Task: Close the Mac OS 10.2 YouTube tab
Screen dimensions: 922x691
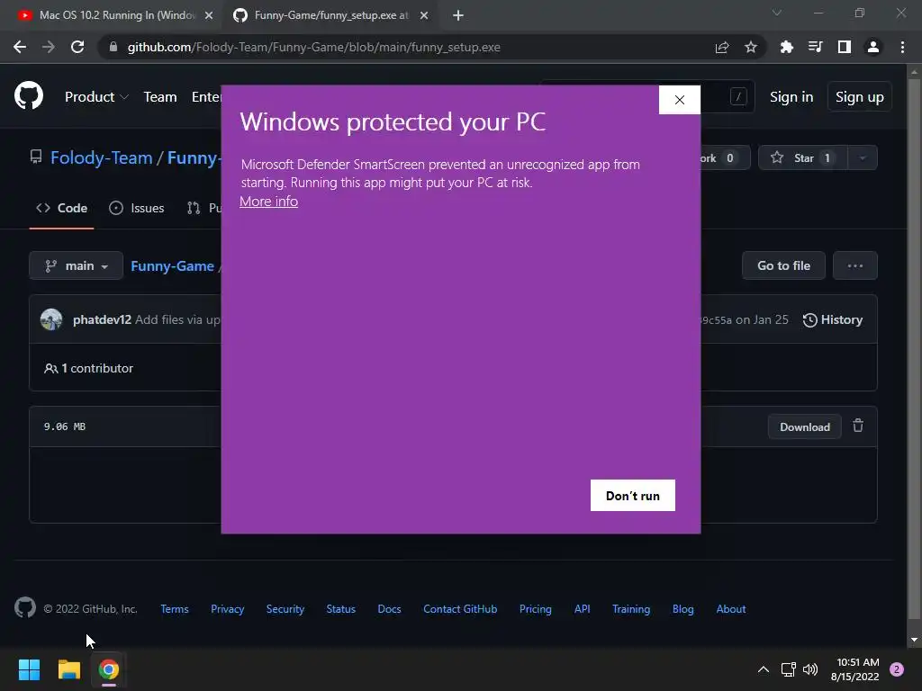Action: [209, 15]
